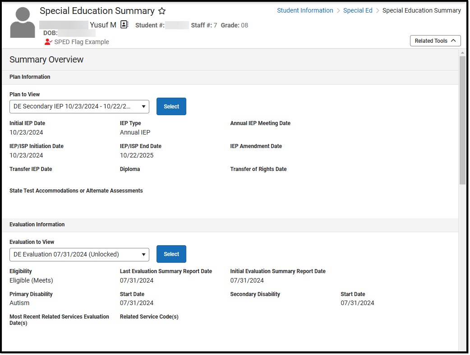This screenshot has width=470, height=355.
Task: Click the SPED Flag Example label
Action: tap(82, 42)
